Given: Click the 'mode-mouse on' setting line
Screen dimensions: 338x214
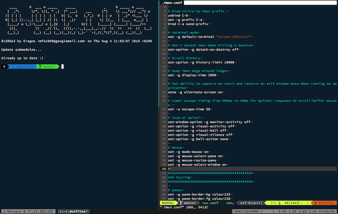Looking at the screenshot, I should 188,152.
